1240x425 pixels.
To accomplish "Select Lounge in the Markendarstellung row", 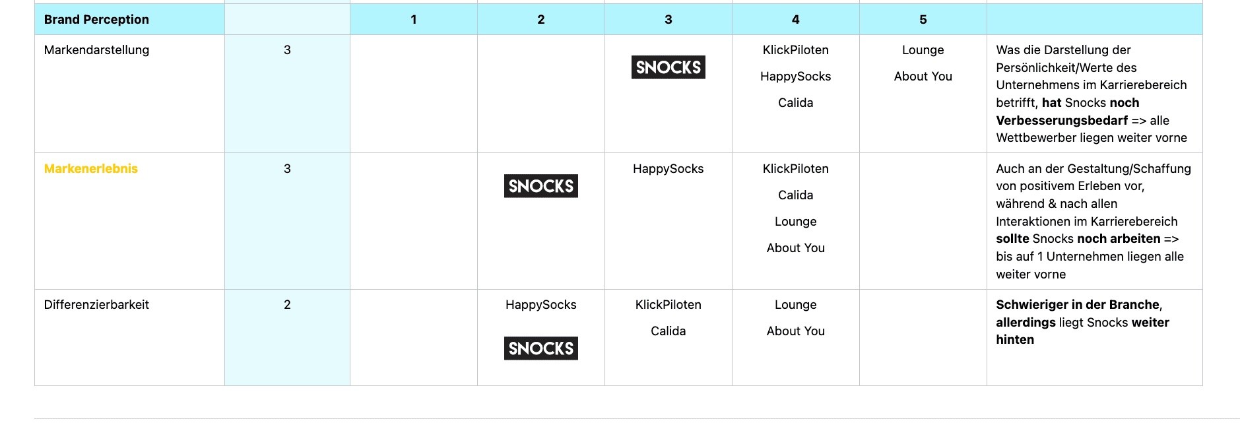I will pos(923,50).
